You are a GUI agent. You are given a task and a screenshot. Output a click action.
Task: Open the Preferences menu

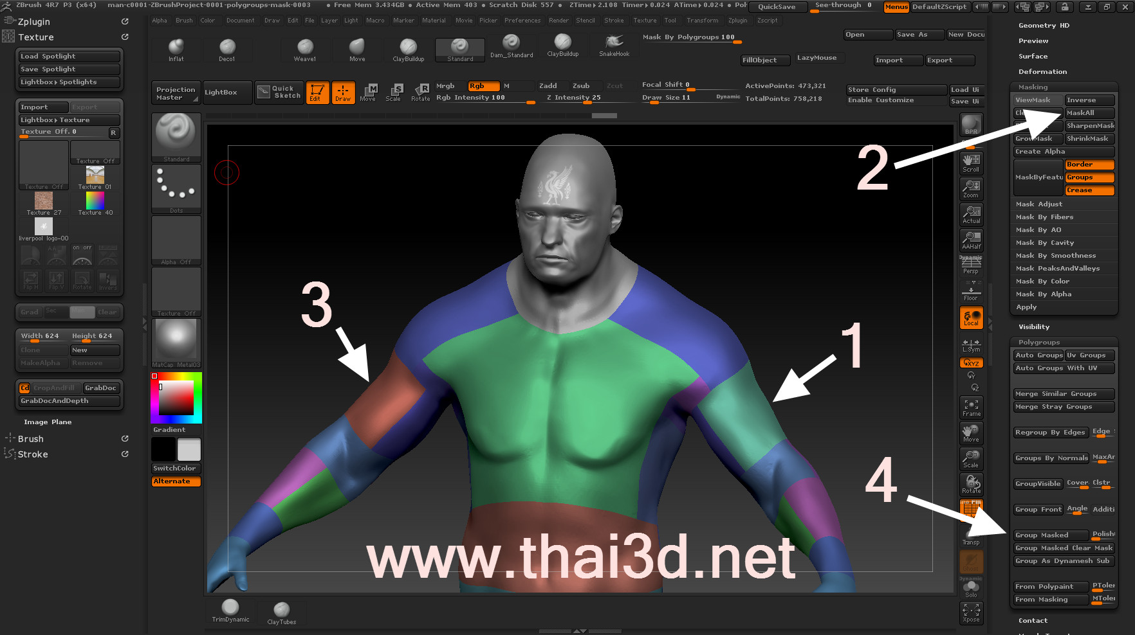tap(522, 21)
